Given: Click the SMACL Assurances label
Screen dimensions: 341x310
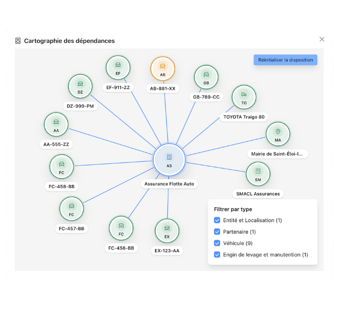Looking at the screenshot, I should [258, 194].
